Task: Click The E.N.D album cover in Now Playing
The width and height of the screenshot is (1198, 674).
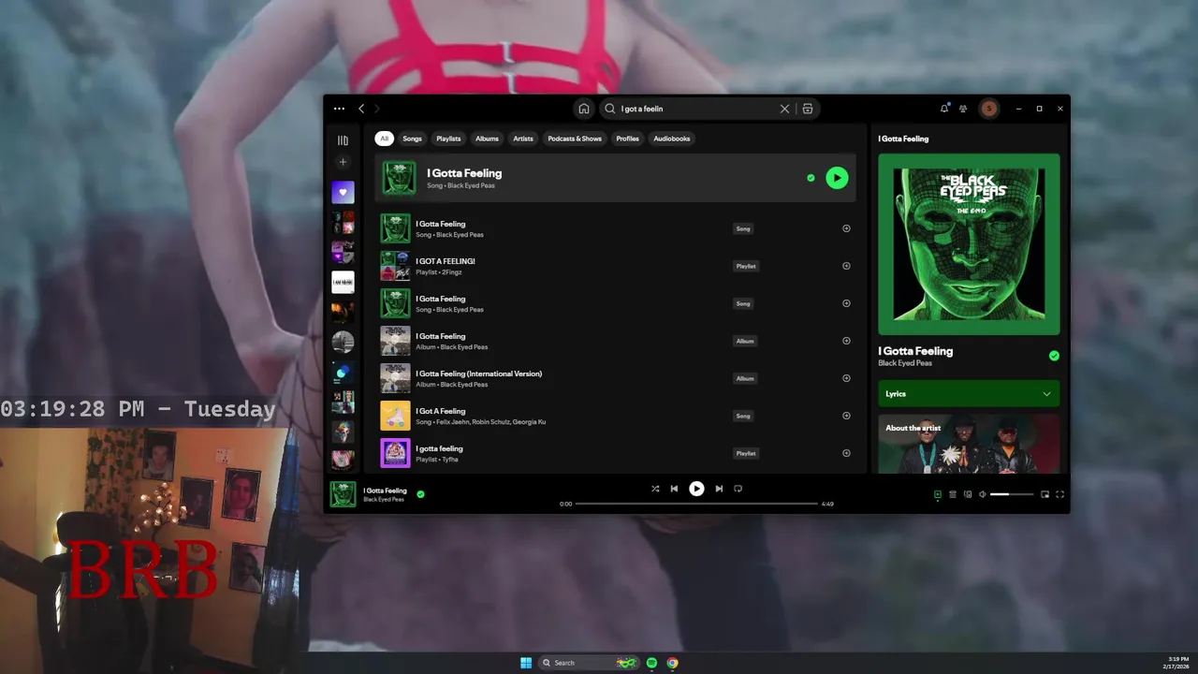Action: [969, 244]
